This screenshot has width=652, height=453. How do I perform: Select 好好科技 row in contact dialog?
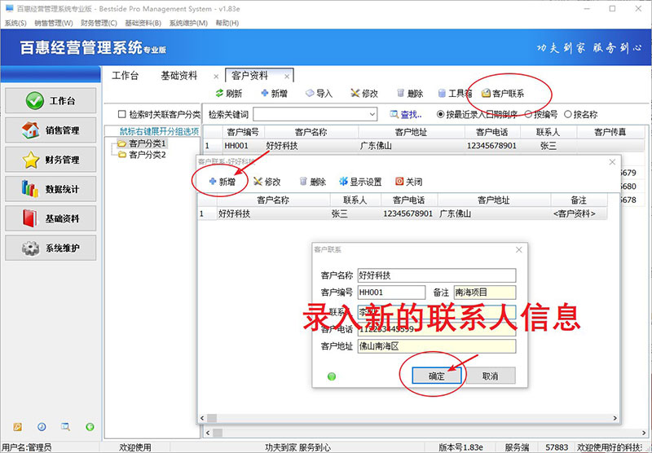(402, 213)
